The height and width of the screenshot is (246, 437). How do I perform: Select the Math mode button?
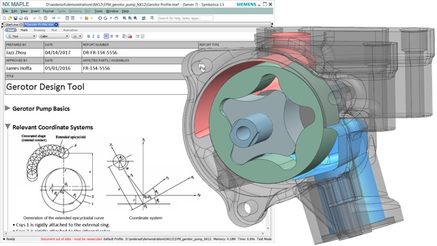pyautogui.click(x=24, y=30)
